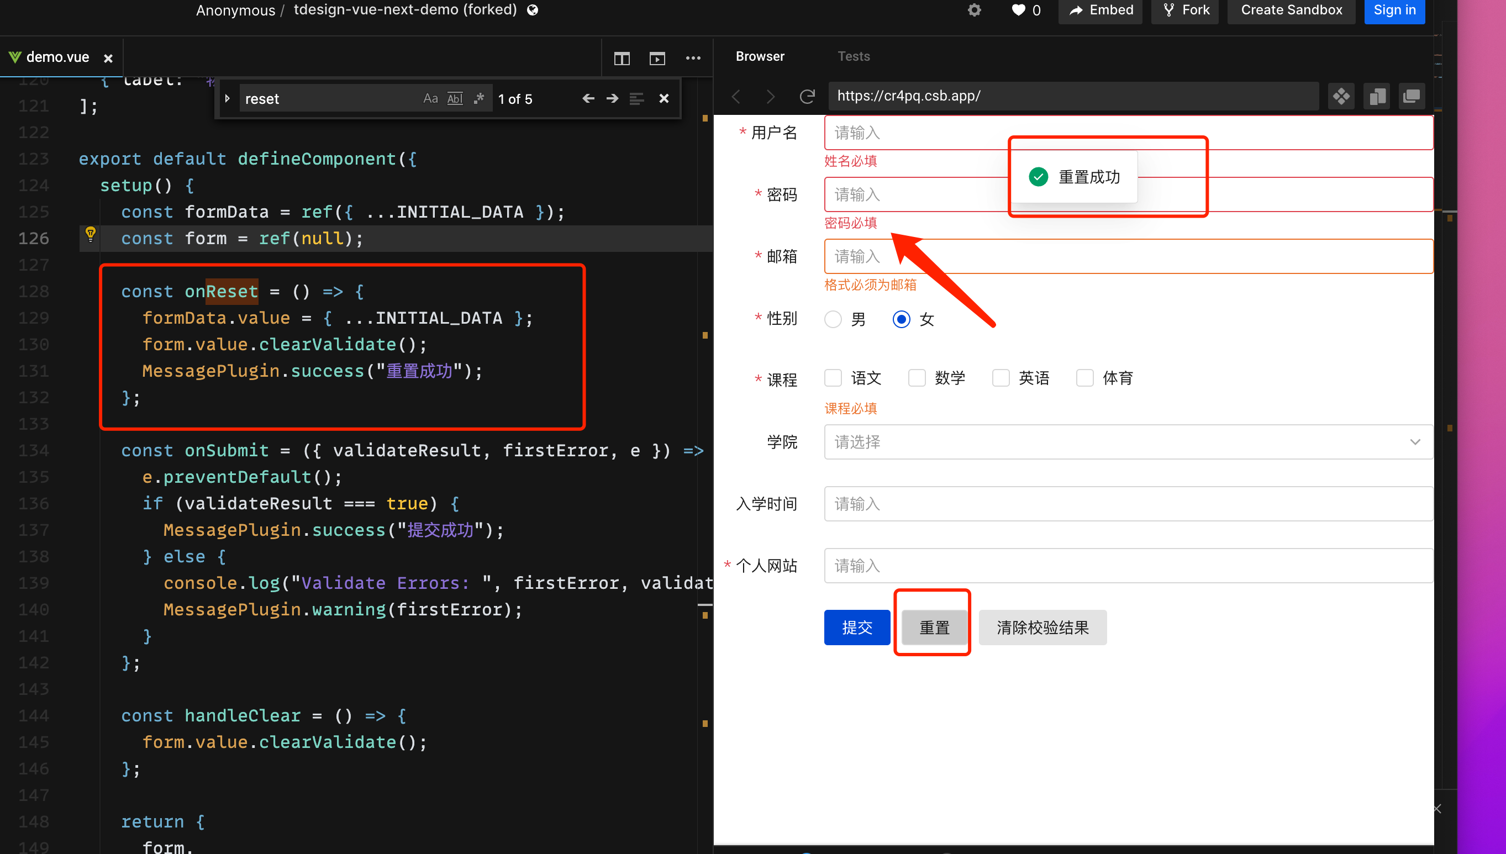Switch to the Tests tab
The width and height of the screenshot is (1506, 854).
[854, 56]
